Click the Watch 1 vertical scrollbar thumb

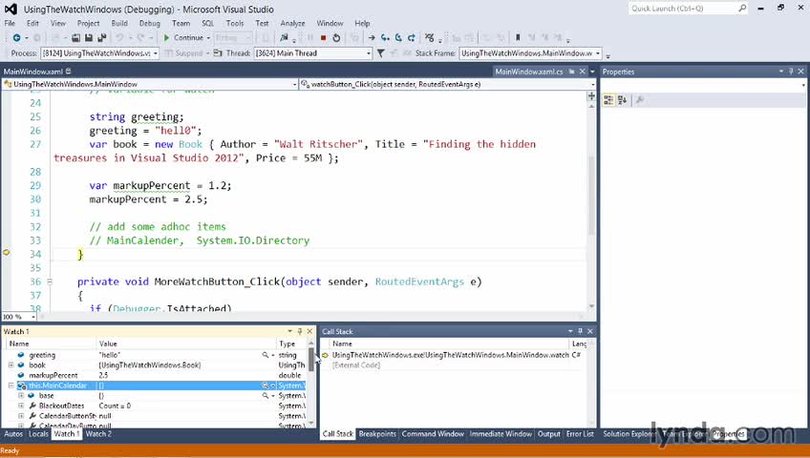pos(311,358)
